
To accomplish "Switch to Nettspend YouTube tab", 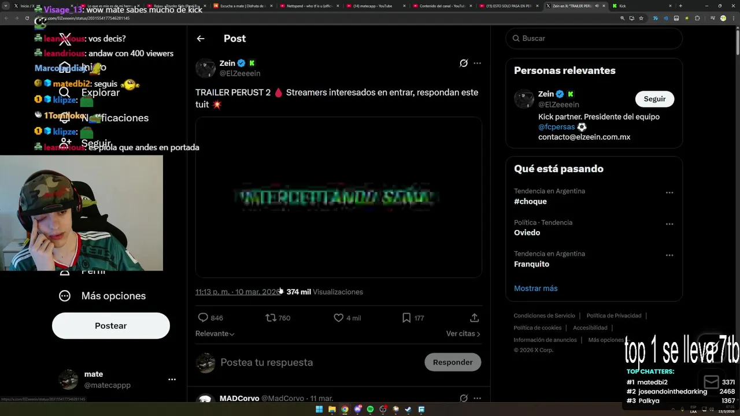I will tap(309, 6).
